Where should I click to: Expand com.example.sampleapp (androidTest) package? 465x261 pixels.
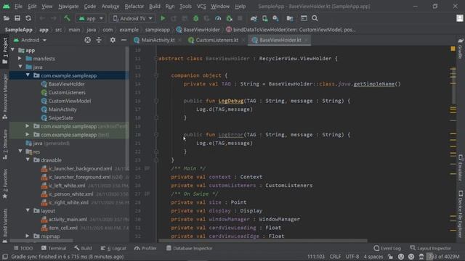coord(28,126)
